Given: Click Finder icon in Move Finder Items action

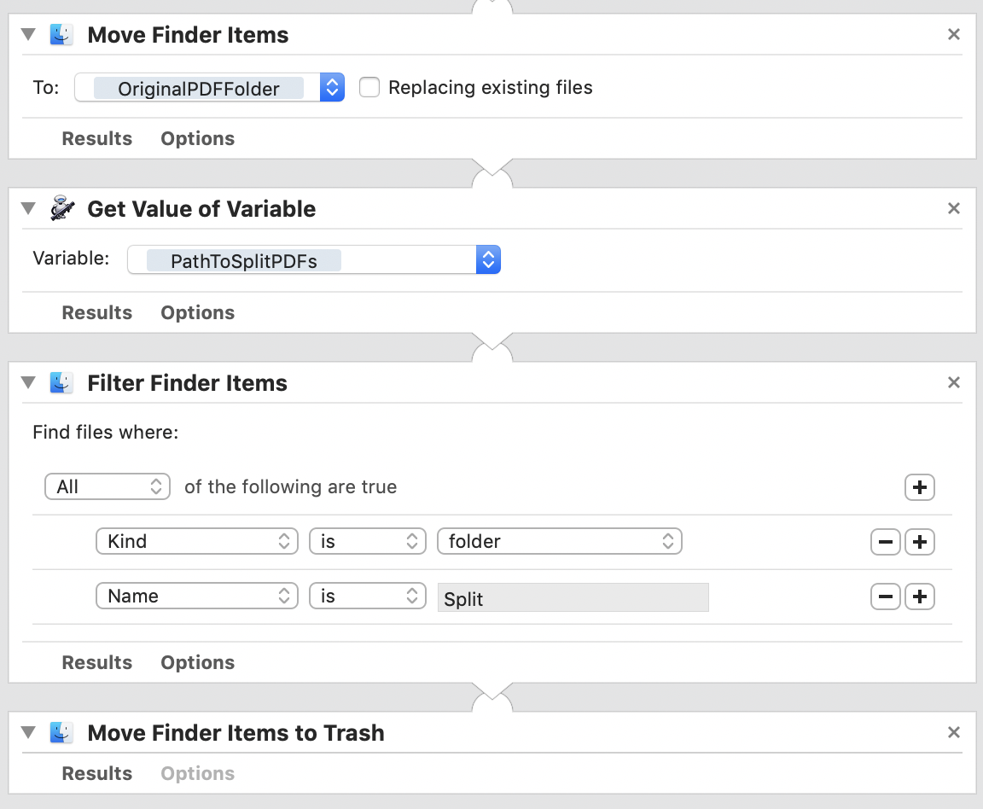Looking at the screenshot, I should point(61,35).
